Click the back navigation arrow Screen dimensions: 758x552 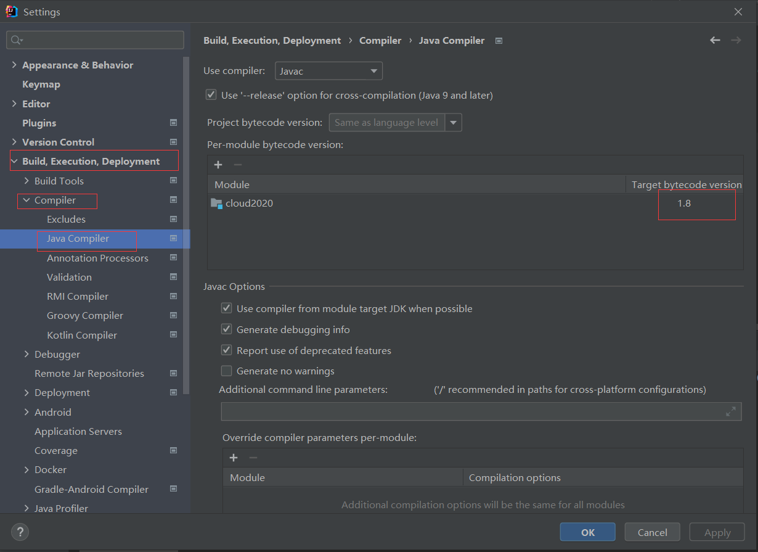[x=715, y=40]
